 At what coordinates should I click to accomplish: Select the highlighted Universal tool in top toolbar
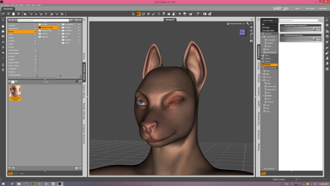[x=139, y=14]
